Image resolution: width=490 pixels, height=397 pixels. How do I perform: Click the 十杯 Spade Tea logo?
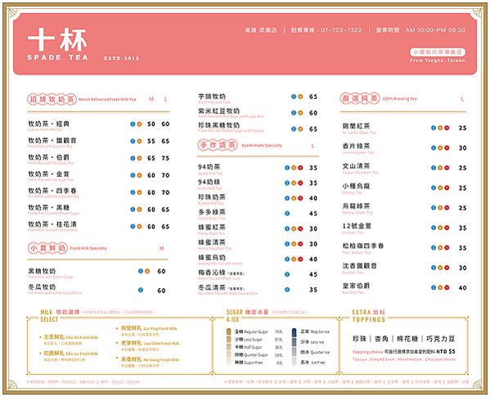click(x=57, y=44)
